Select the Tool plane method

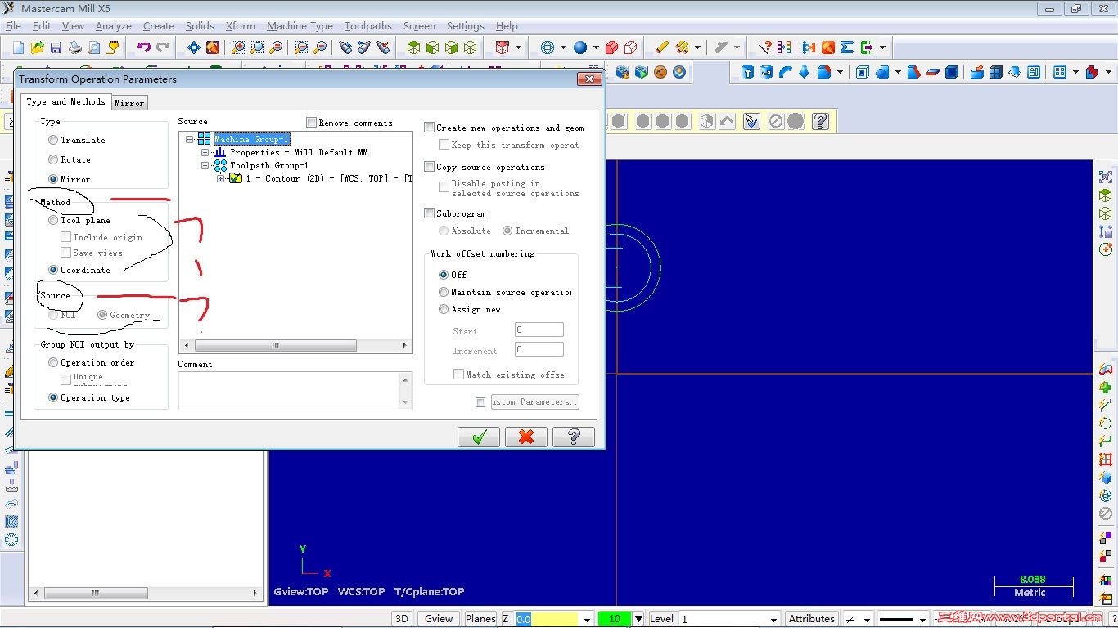pos(53,221)
